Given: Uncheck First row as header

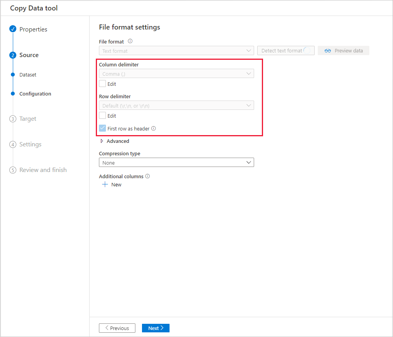Looking at the screenshot, I should coord(102,128).
